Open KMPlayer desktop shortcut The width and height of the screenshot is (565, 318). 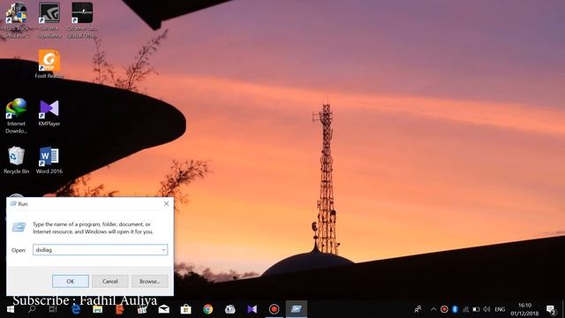(49, 113)
